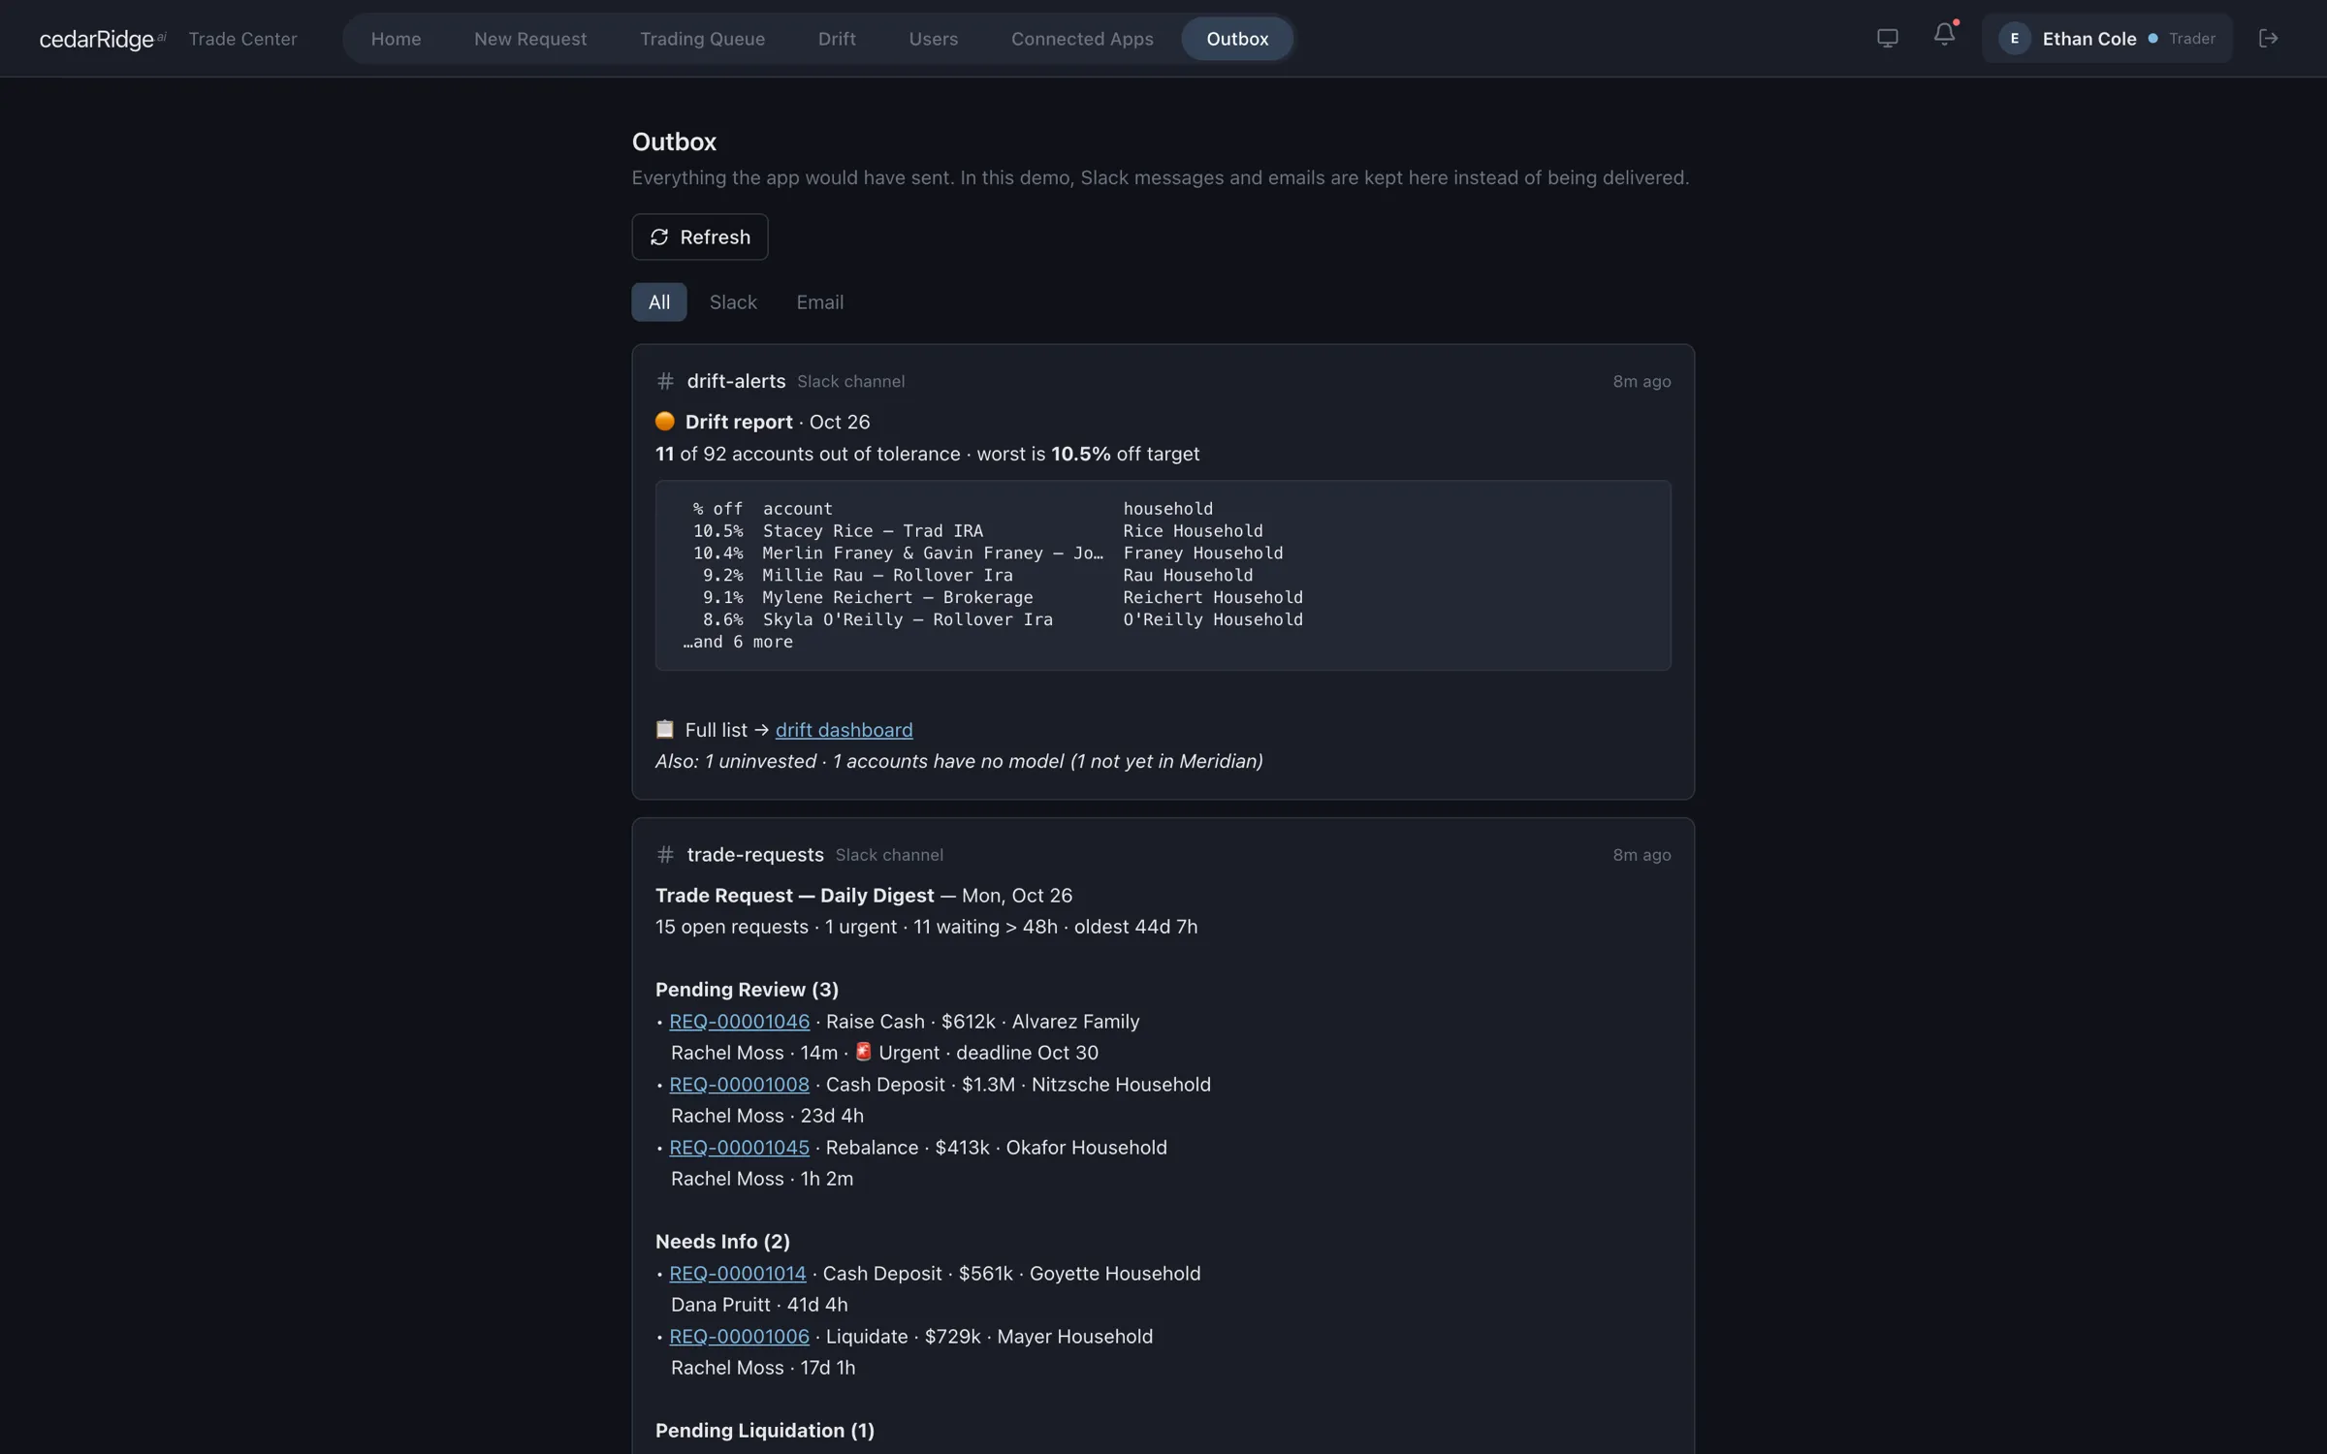Screen dimensions: 2327x1454
Task: Click the Stacey Rice – Trad IRA row
Action: pos(977,531)
